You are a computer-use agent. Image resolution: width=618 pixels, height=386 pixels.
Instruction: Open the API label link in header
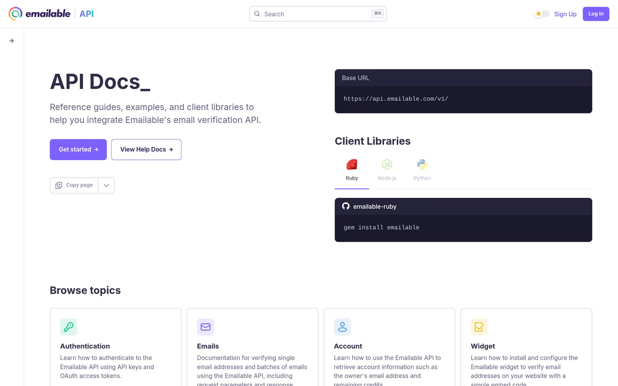pos(86,14)
